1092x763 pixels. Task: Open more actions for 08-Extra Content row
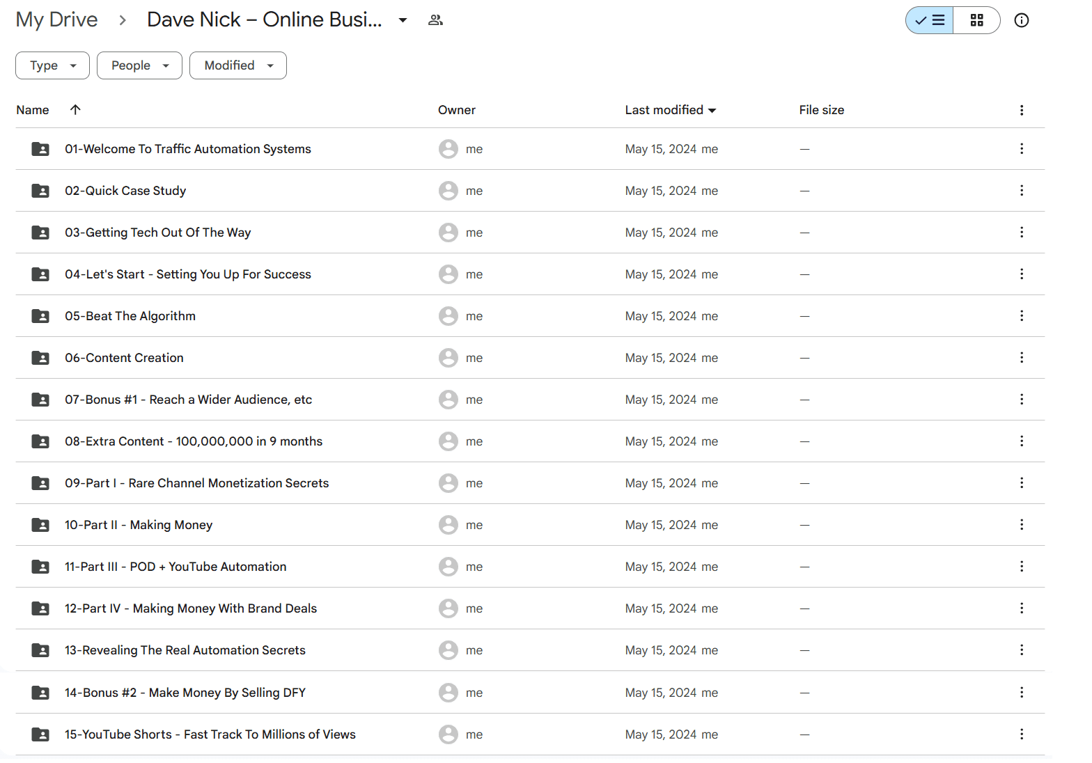(x=1022, y=441)
